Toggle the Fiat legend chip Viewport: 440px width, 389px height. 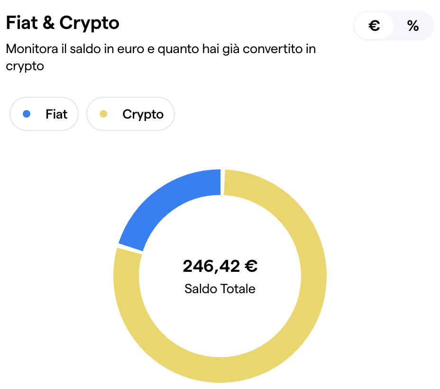(44, 114)
